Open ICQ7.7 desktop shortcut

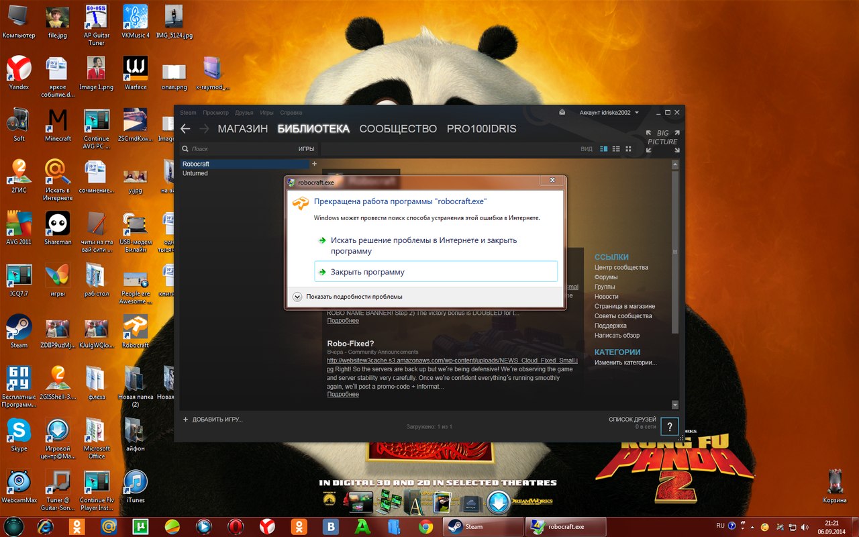tap(19, 280)
